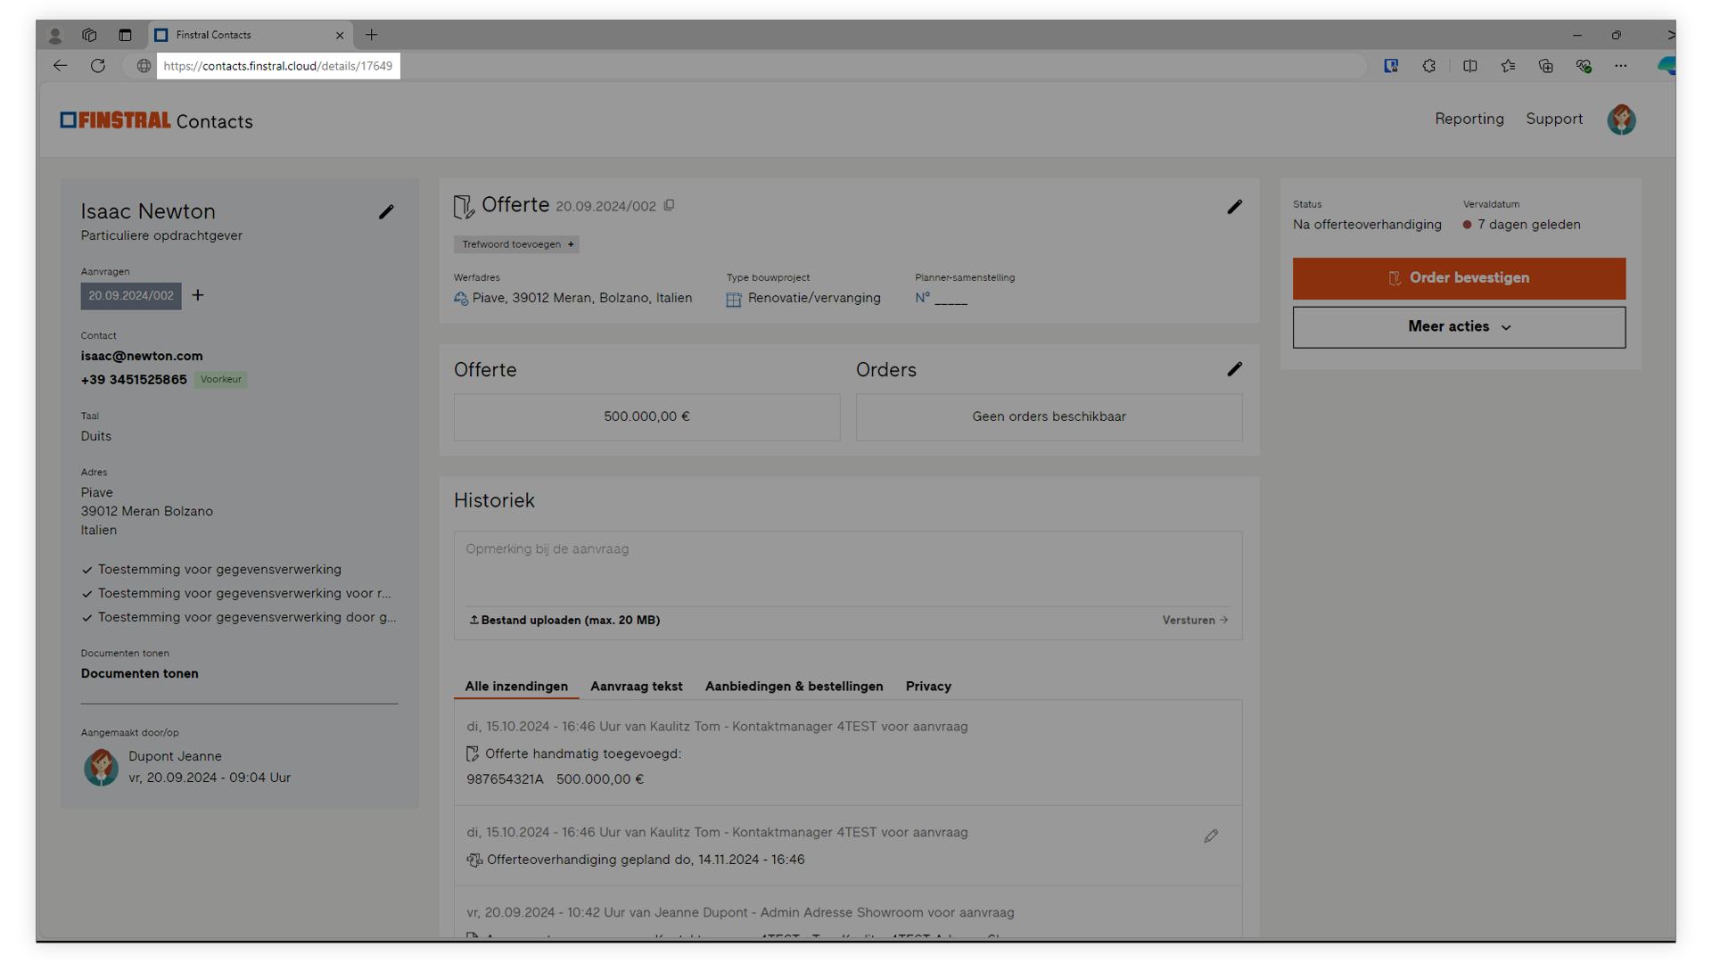This screenshot has height=963, width=1712.
Task: Open browser workspaces icon
Action: tap(89, 35)
